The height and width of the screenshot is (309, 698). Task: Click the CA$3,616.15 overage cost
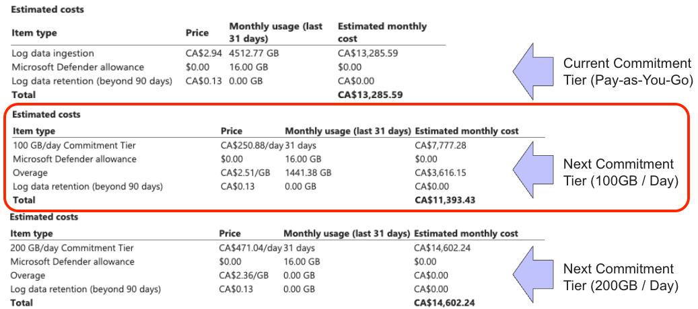[x=440, y=173]
